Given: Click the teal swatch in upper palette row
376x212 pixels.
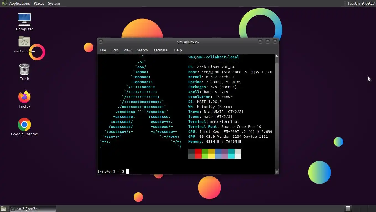Looking at the screenshot, I should point(231,151).
